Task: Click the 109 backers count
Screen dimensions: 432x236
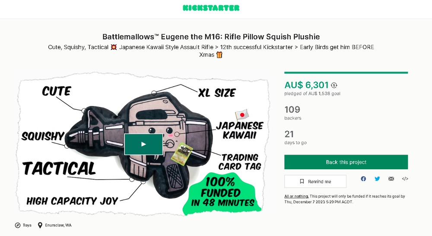Action: click(292, 109)
